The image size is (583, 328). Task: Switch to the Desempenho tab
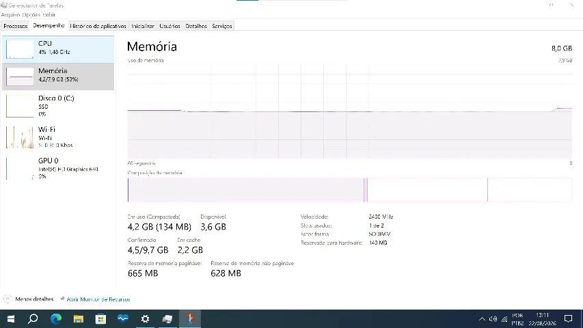click(x=49, y=26)
